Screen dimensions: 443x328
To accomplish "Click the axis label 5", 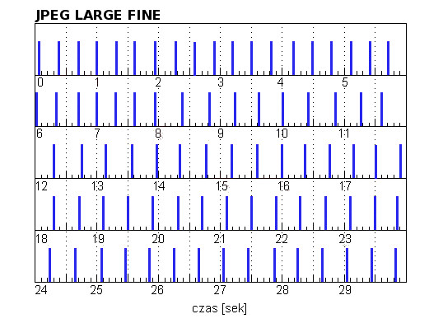I will [345, 82].
